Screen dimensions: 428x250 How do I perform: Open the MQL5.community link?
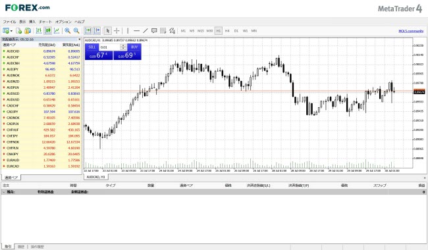(x=411, y=31)
